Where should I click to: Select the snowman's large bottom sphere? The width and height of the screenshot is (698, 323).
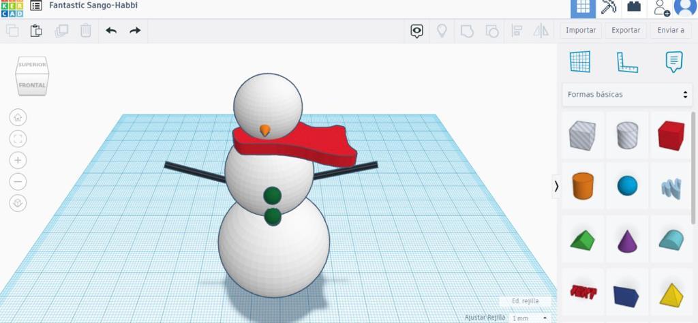point(274,253)
